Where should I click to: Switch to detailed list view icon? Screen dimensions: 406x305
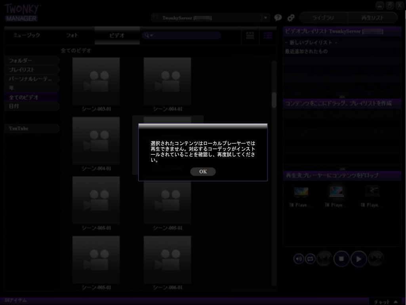point(268,35)
